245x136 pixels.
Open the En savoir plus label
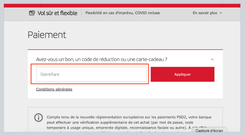(205, 13)
